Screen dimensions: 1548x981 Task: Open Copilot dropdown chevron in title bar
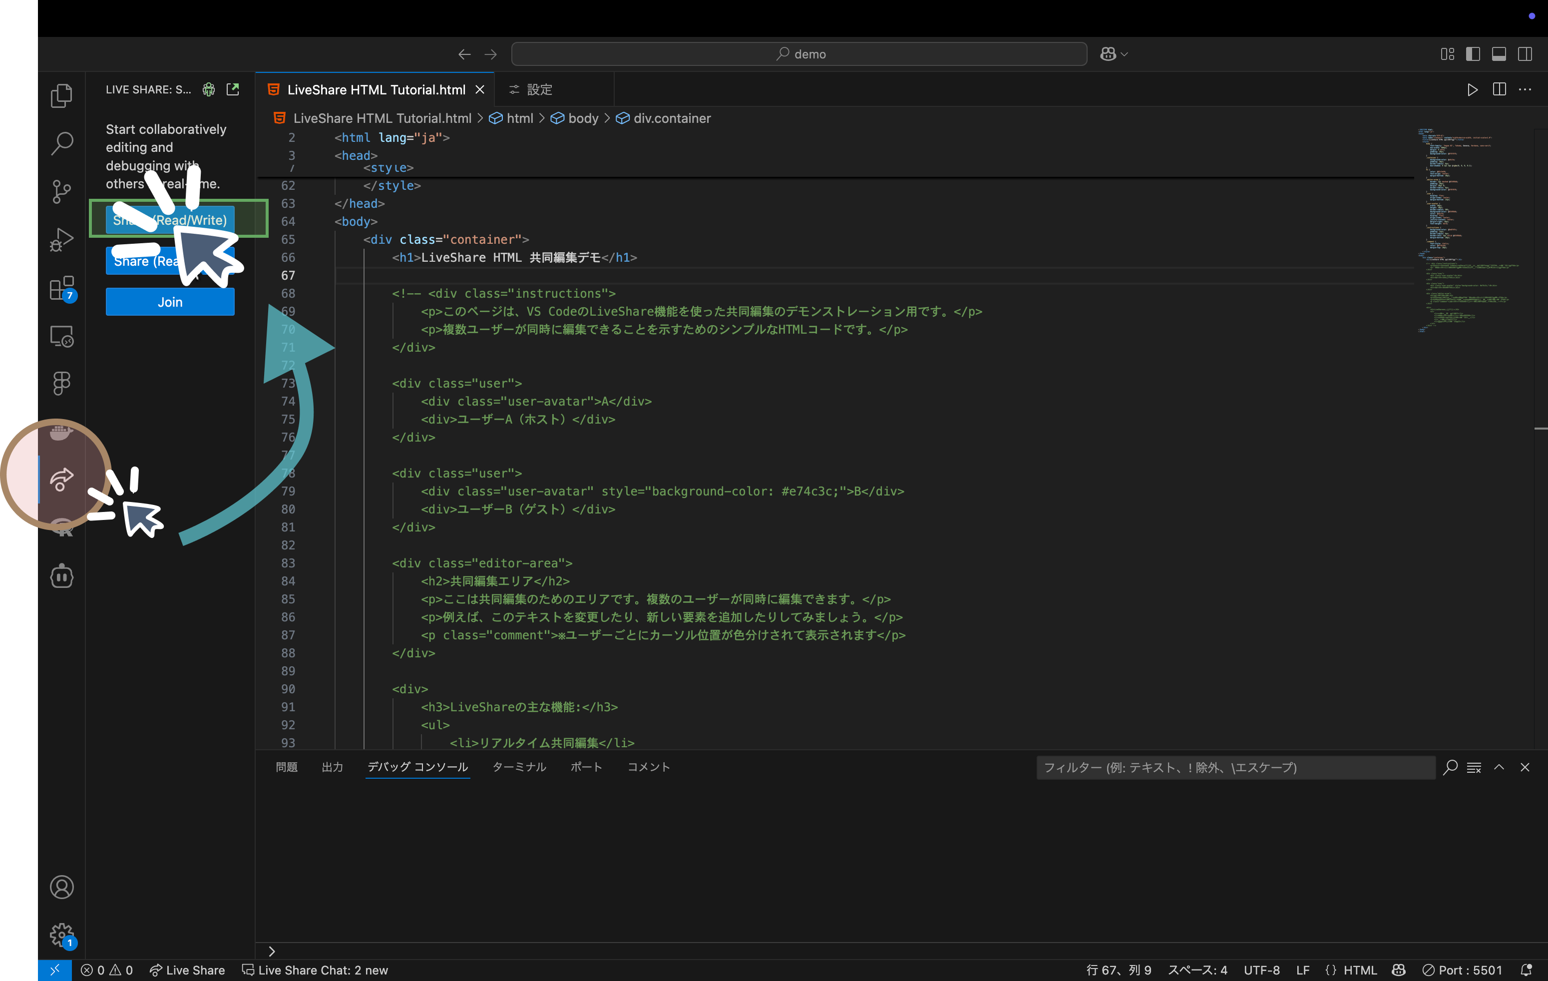tap(1125, 54)
